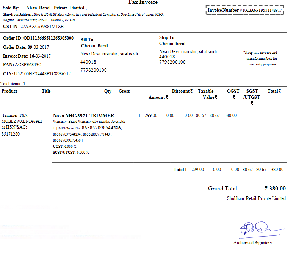Click Bill To phone 7798200100
296x265 pixels.
pyautogui.click(x=94, y=70)
